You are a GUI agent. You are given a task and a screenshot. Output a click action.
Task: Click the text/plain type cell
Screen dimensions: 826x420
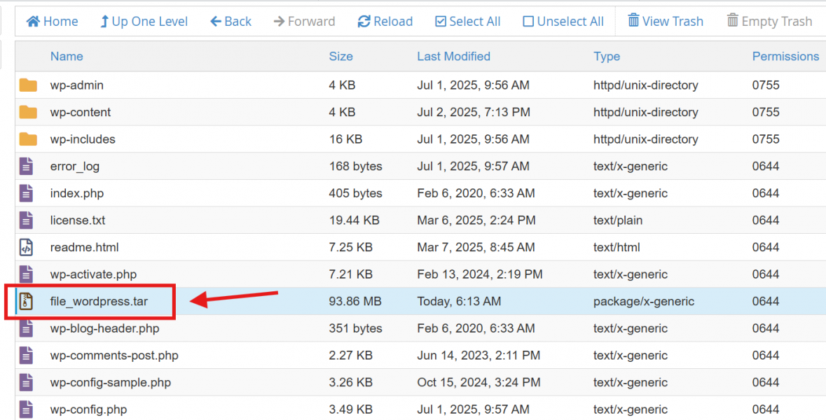click(x=618, y=220)
